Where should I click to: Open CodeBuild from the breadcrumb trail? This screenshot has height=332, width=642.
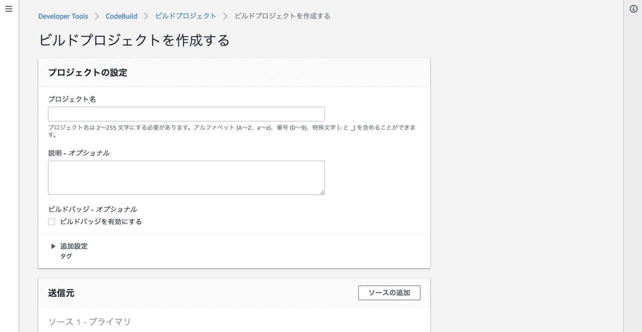point(121,16)
